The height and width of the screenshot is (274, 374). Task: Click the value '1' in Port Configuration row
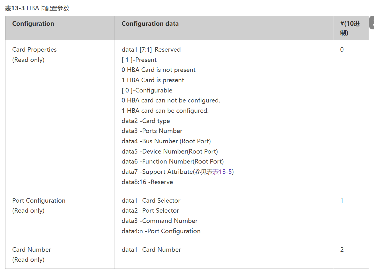coord(342,201)
